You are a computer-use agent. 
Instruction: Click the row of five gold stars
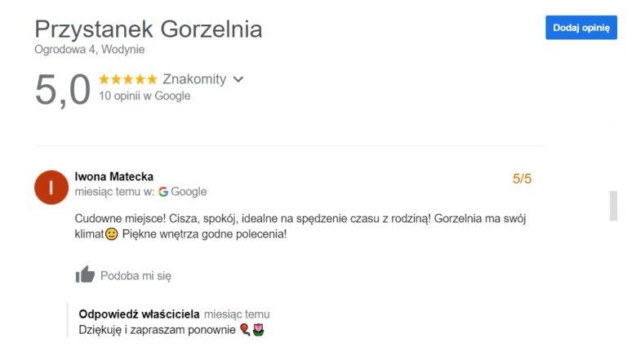(127, 79)
